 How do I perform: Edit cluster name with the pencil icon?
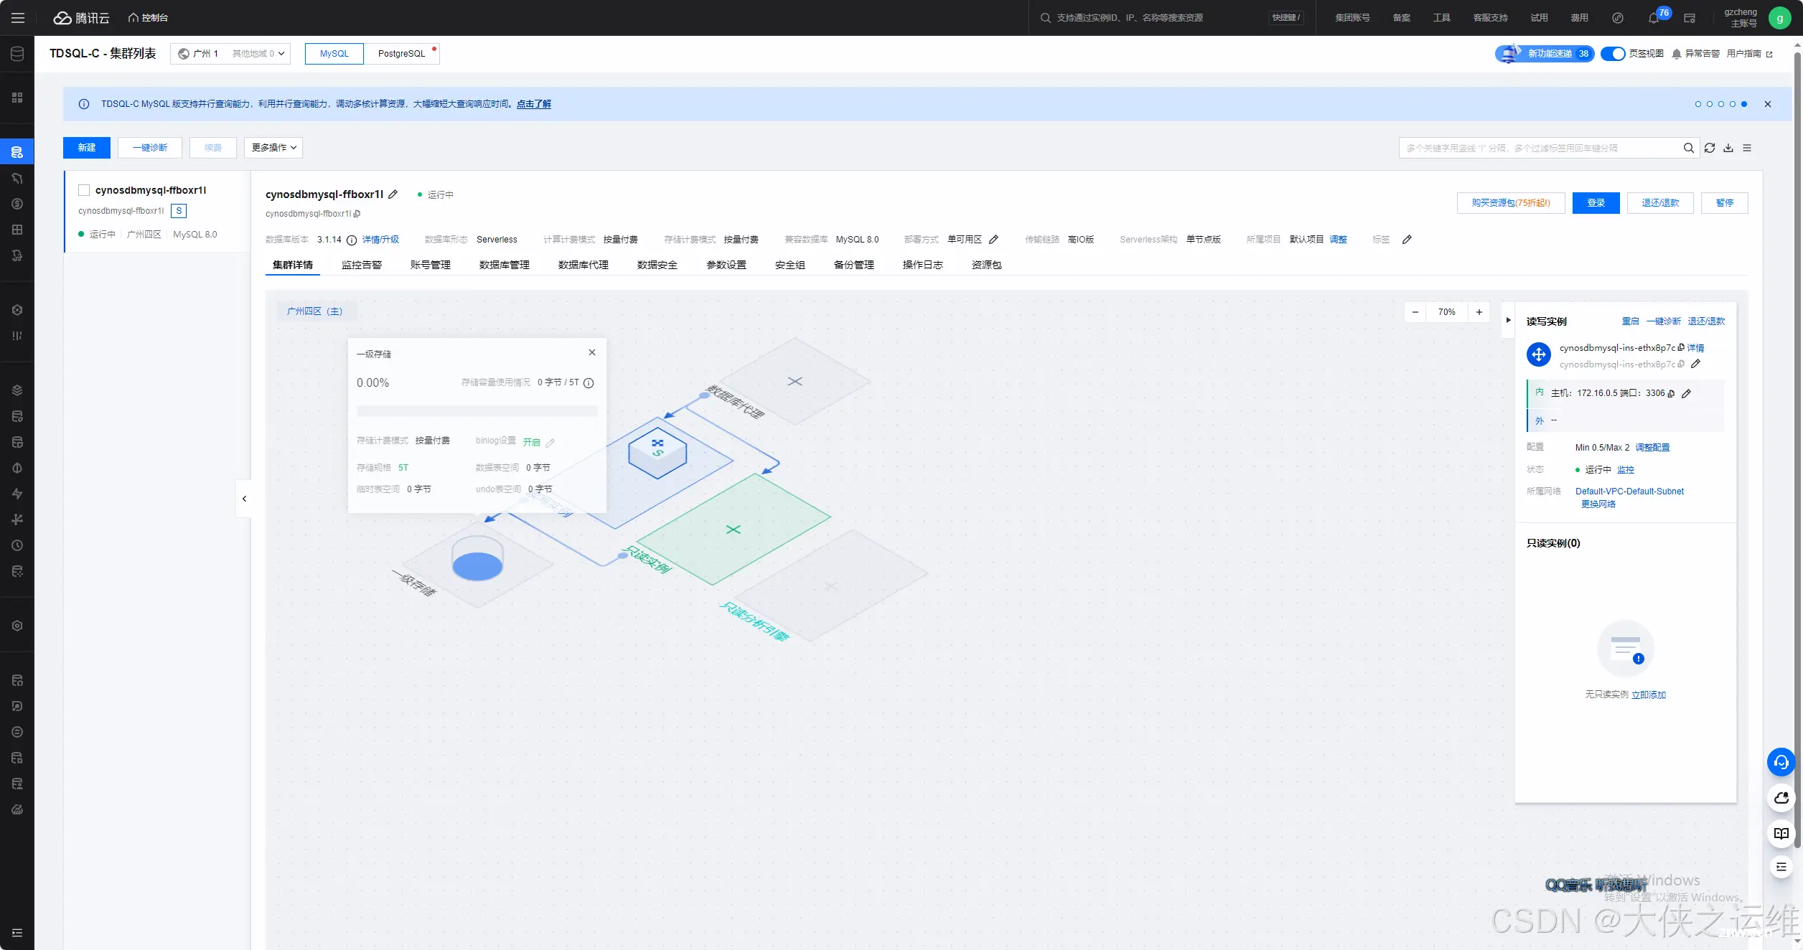(393, 194)
